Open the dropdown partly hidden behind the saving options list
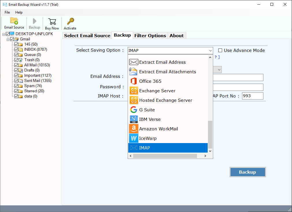Viewport: 292px width, 212px height. [219, 70]
